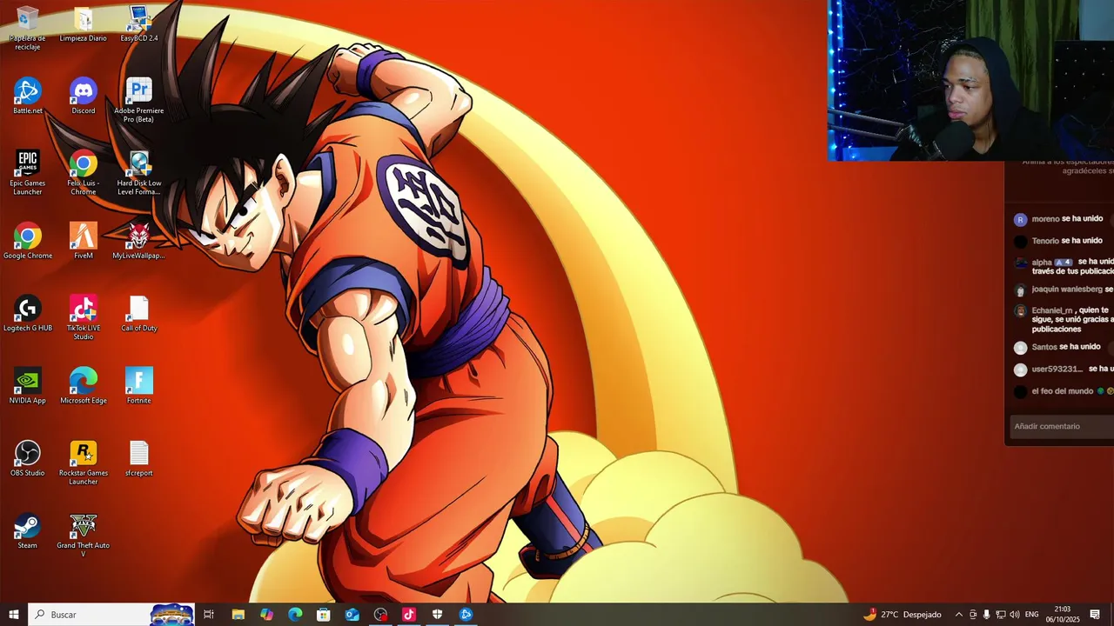Image resolution: width=1114 pixels, height=626 pixels.
Task: Open OBS Studio from the desktop
Action: (x=27, y=458)
